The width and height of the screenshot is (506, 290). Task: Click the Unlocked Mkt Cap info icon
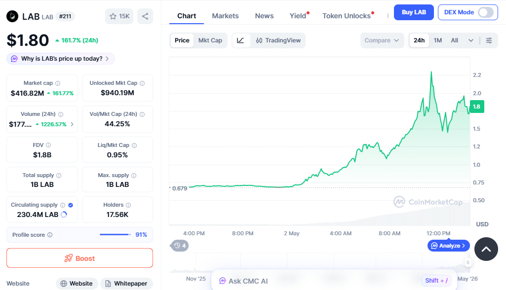pos(142,83)
